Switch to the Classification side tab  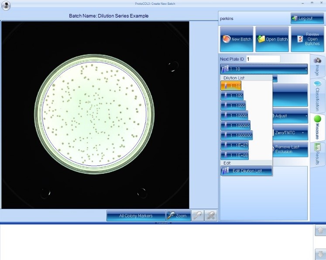(317, 95)
